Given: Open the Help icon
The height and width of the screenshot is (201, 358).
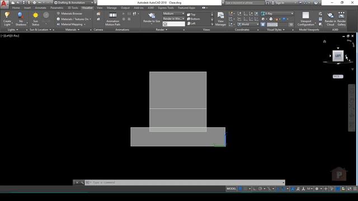Looking at the screenshot, I should [x=315, y=3].
